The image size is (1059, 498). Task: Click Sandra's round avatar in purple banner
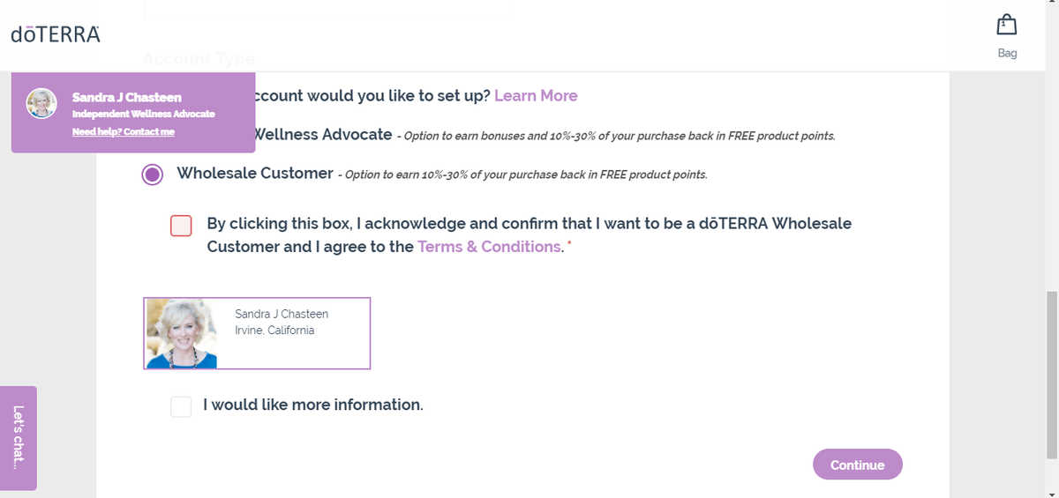(x=41, y=104)
